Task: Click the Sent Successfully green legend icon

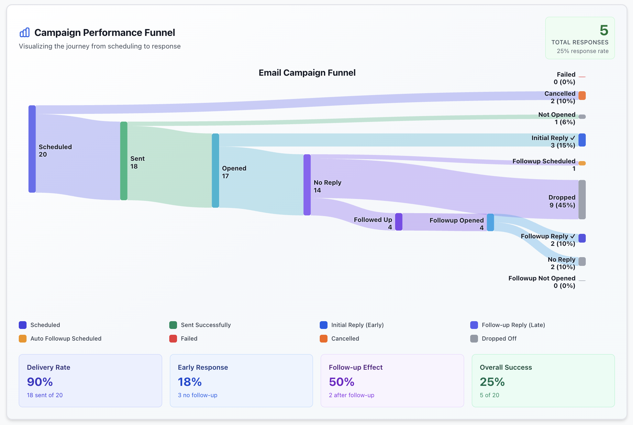Action: (x=173, y=325)
